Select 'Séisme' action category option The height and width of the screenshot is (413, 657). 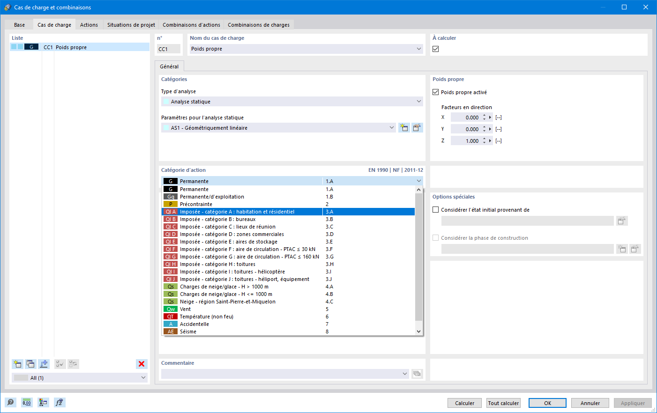[x=288, y=332]
